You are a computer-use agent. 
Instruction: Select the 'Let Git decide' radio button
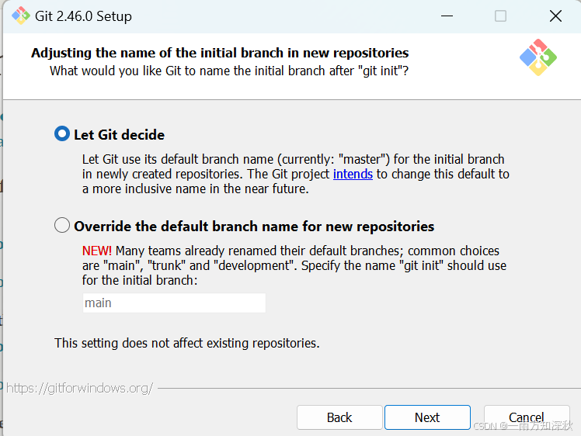click(x=62, y=133)
